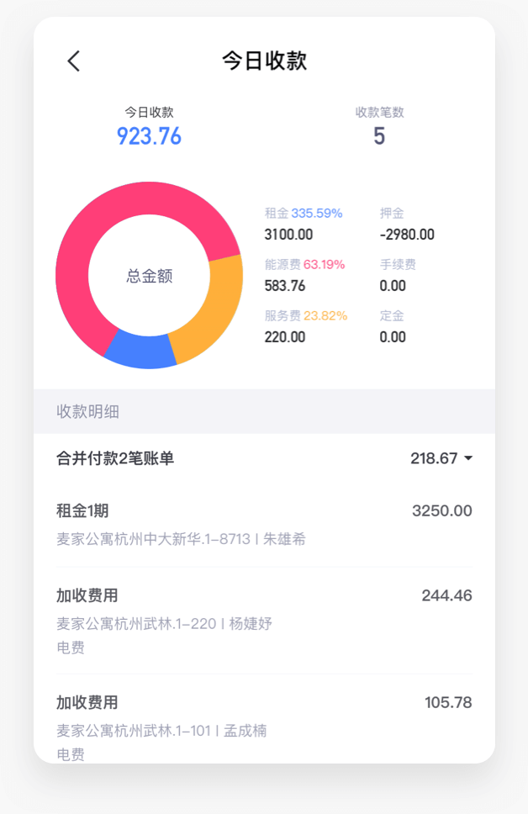Select the 能源费 63.19% legend entry
Image resolution: width=528 pixels, height=814 pixels.
point(304,275)
